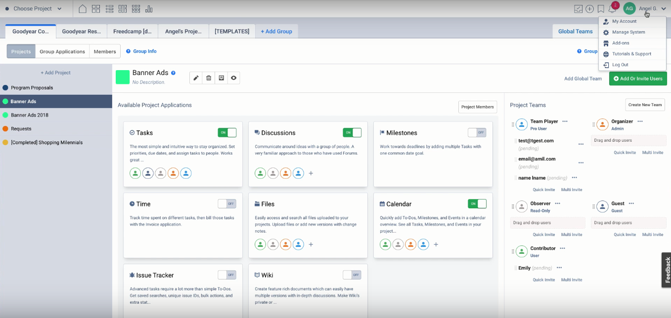Click the plus quick-add circle icon
This screenshot has width=671, height=318.
pos(589,9)
